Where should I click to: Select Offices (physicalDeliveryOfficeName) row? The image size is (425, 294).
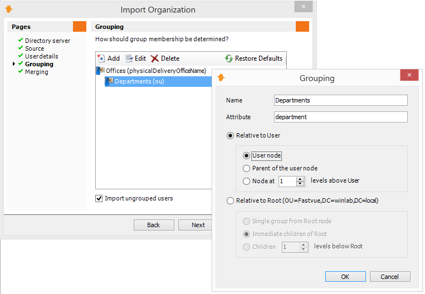(x=152, y=71)
